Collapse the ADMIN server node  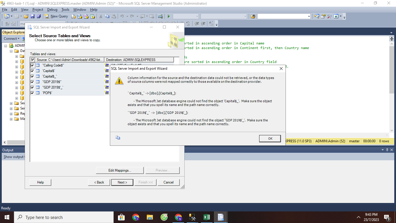(x=6, y=46)
